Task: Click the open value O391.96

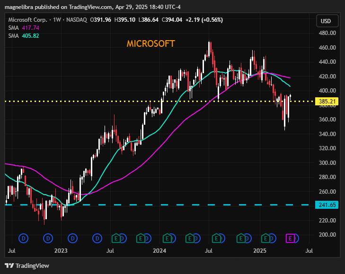Action: [100, 20]
